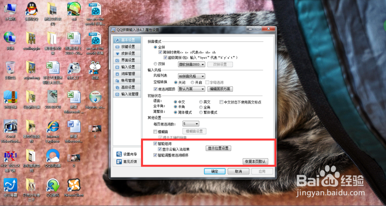Open the sunlingqin folder

32,41
